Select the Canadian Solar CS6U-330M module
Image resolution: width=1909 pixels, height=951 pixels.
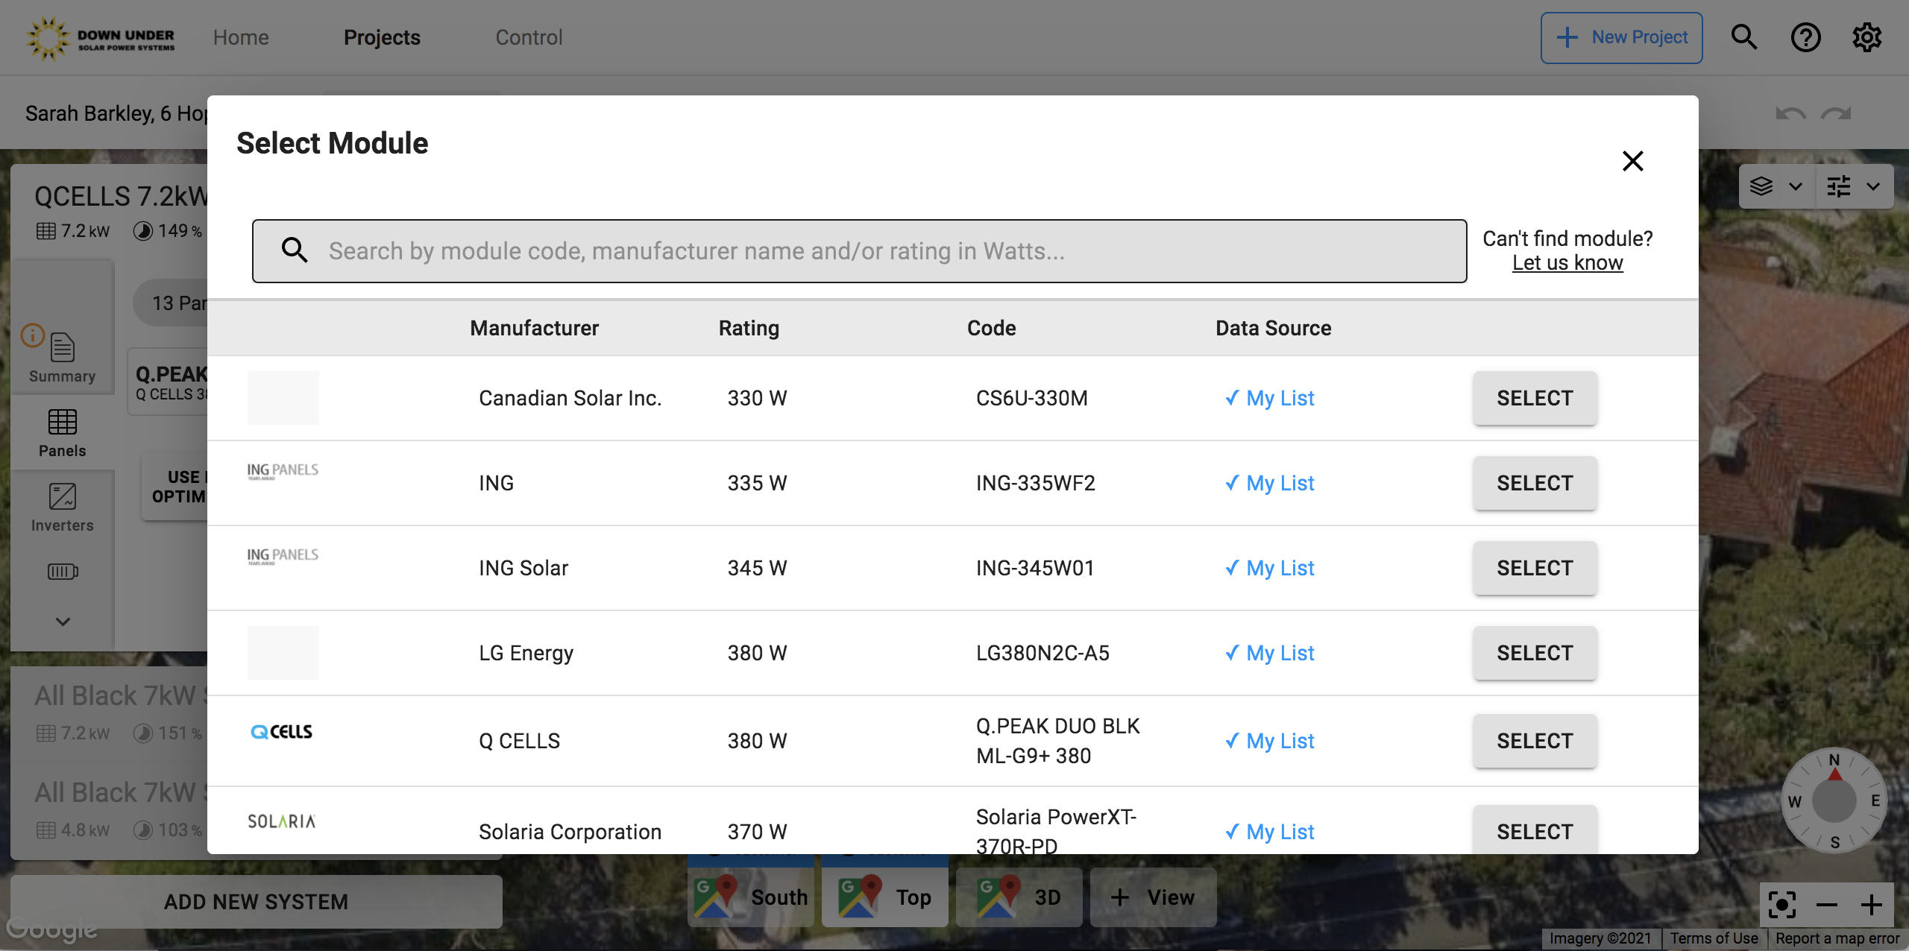coord(1535,398)
